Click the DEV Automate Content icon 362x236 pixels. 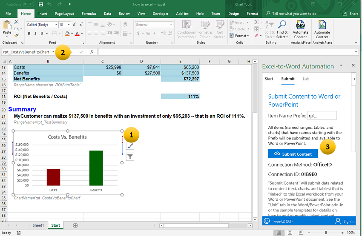(300, 25)
